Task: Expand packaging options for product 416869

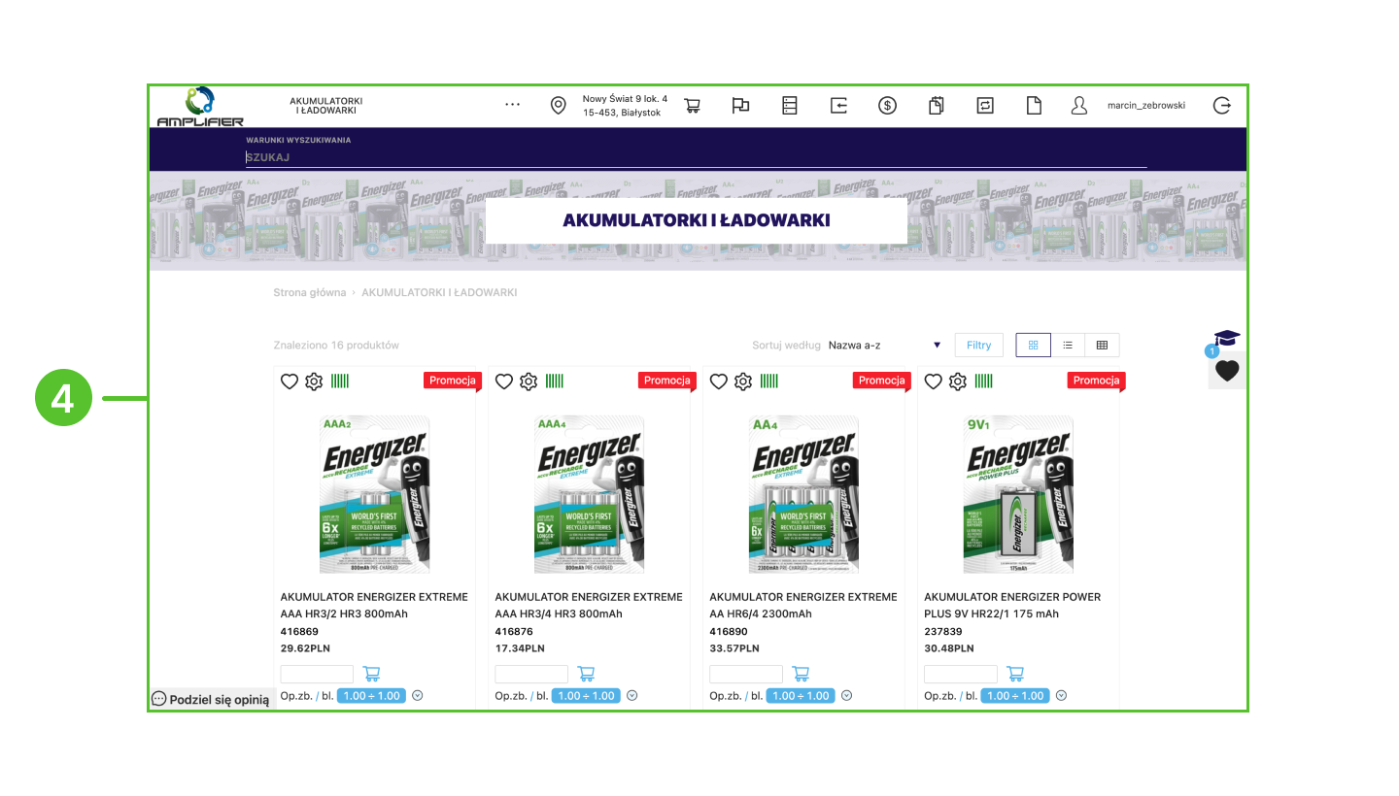Action: (418, 695)
